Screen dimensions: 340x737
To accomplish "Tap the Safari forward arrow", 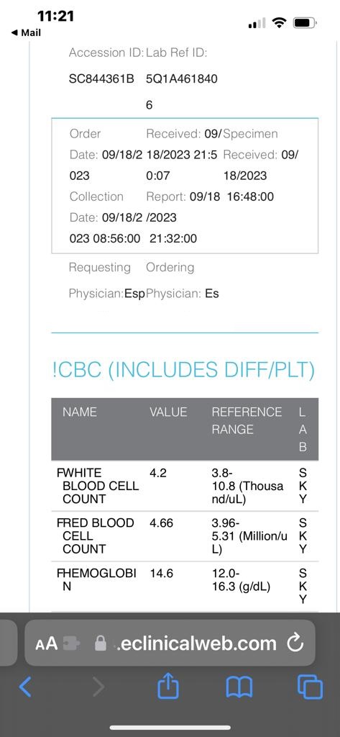I will 98,687.
